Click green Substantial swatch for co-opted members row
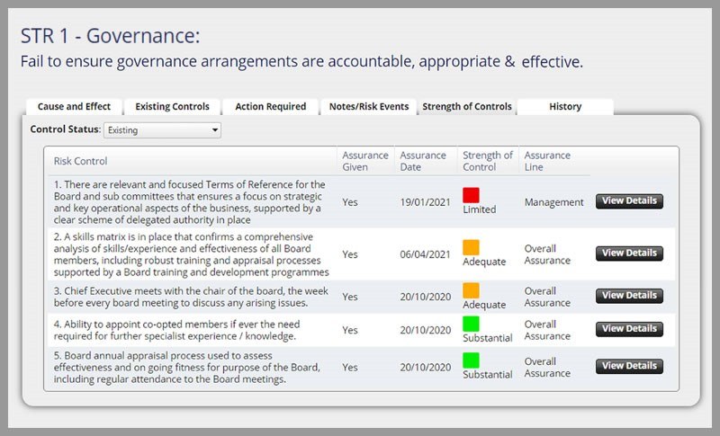Screen dimensions: 720x436 click(x=471, y=324)
